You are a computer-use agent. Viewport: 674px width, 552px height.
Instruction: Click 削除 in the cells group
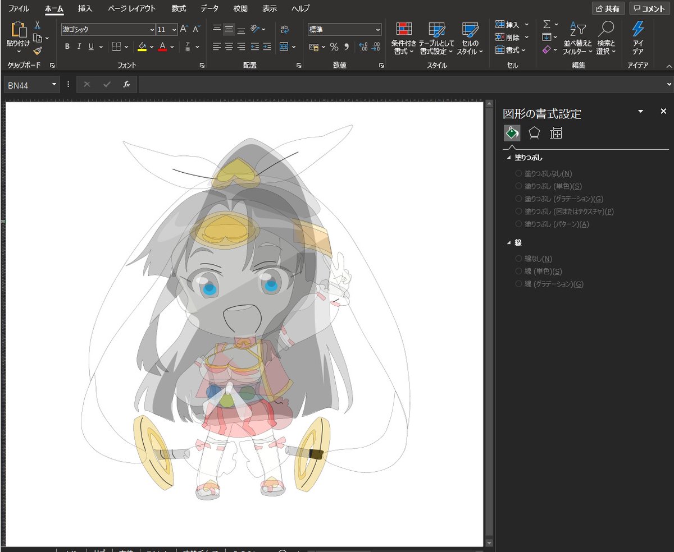[x=512, y=38]
